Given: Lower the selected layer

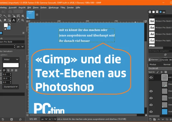Looking at the screenshot, I should pos(163,119).
